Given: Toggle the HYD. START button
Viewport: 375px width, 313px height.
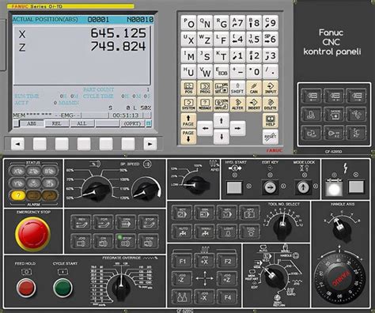Looking at the screenshot, I should pos(234,187).
